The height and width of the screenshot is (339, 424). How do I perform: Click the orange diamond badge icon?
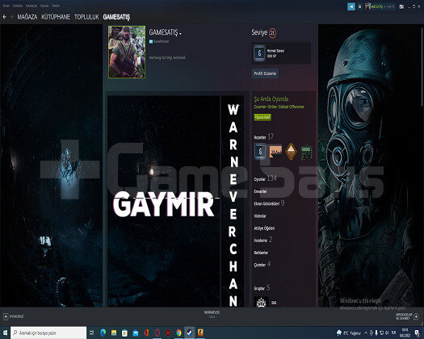tap(291, 152)
